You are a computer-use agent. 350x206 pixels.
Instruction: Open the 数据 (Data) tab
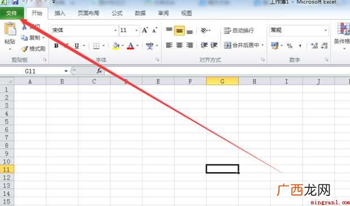coord(140,14)
